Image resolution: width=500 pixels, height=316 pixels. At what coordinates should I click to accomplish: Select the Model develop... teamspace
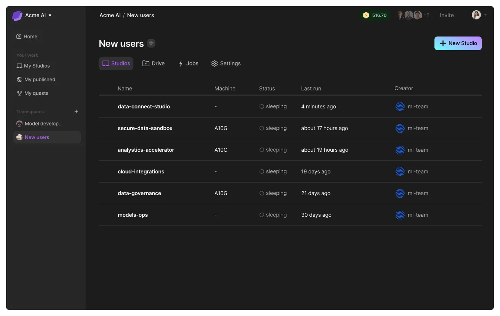pos(40,124)
